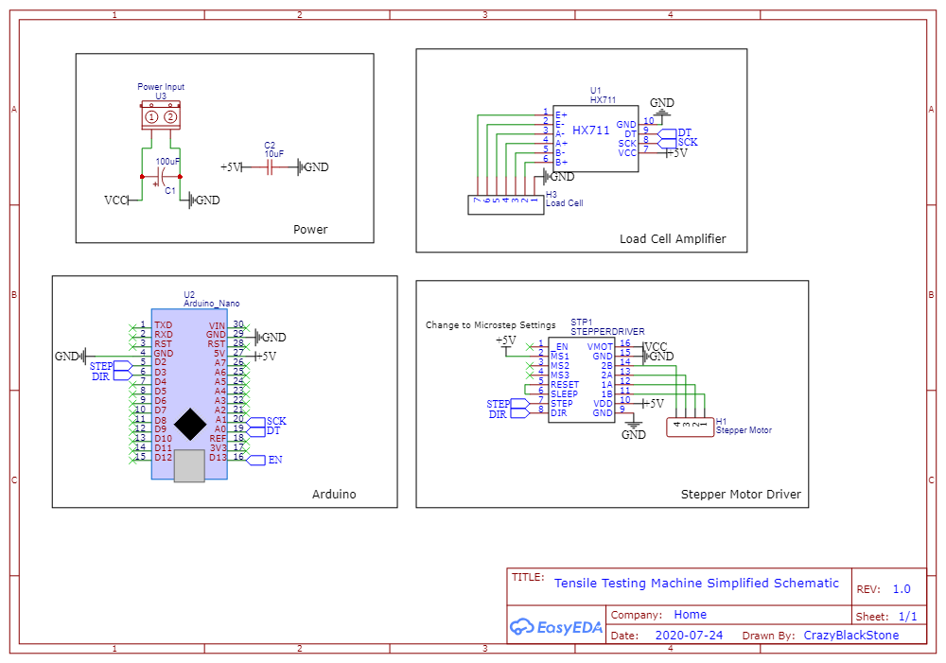Image resolution: width=946 pixels, height=663 pixels.
Task: Click the REV value '1.0'
Action: pos(902,589)
